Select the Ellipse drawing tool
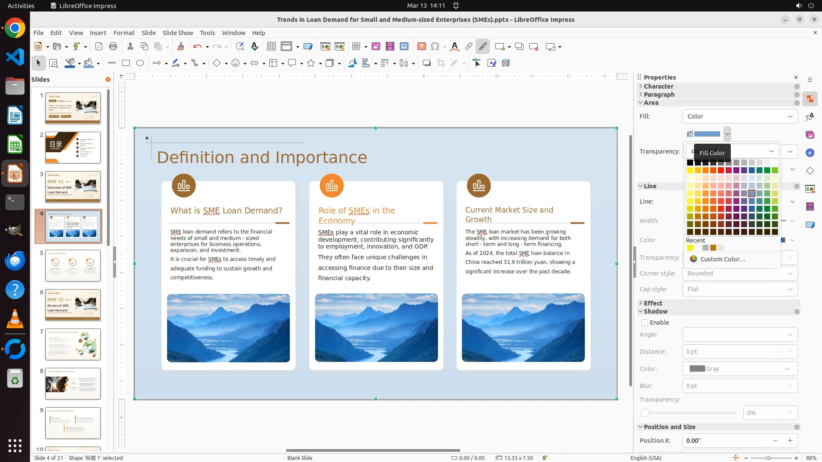The image size is (822, 462). click(x=140, y=63)
